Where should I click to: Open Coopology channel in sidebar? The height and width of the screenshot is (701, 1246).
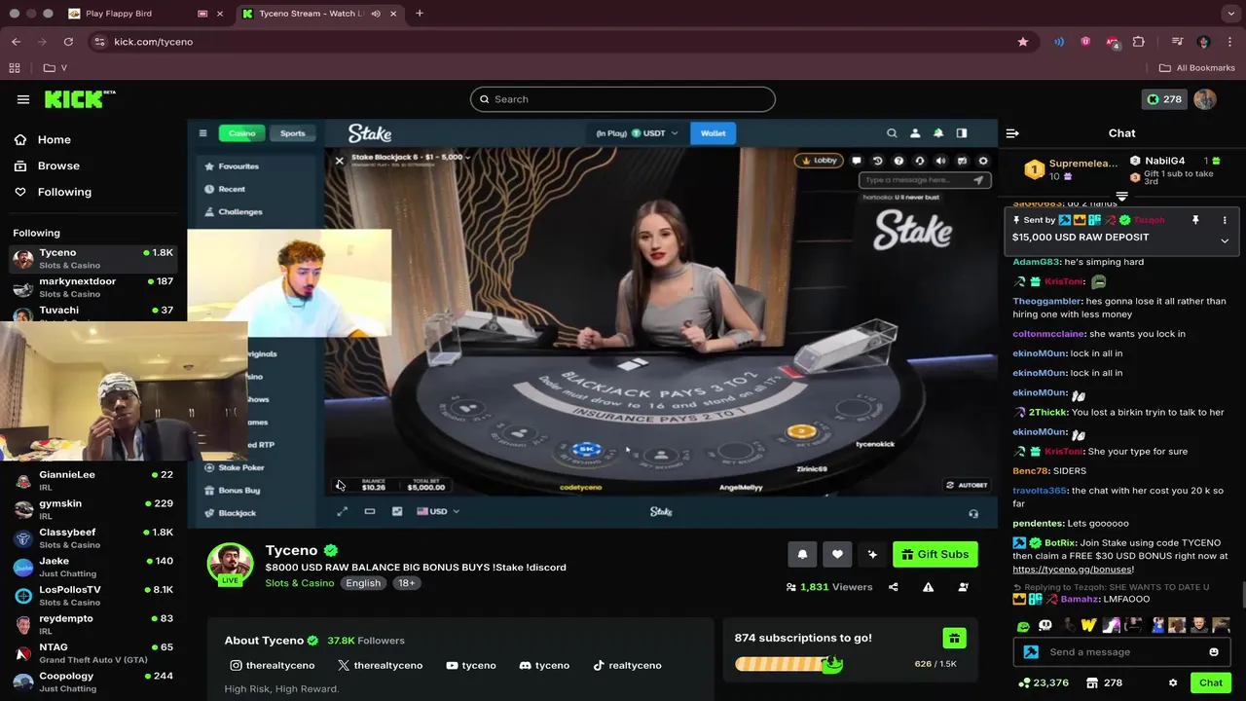pos(93,682)
